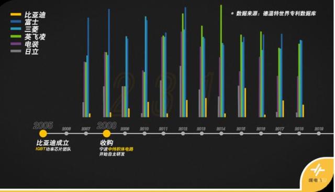Click the 2014 year label on the axis
Screen dimensions: 335x192
tap(221, 129)
